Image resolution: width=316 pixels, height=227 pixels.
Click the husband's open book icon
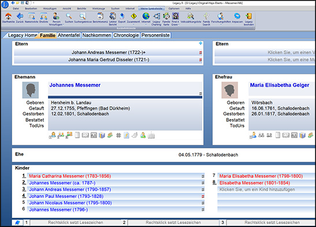85,135
